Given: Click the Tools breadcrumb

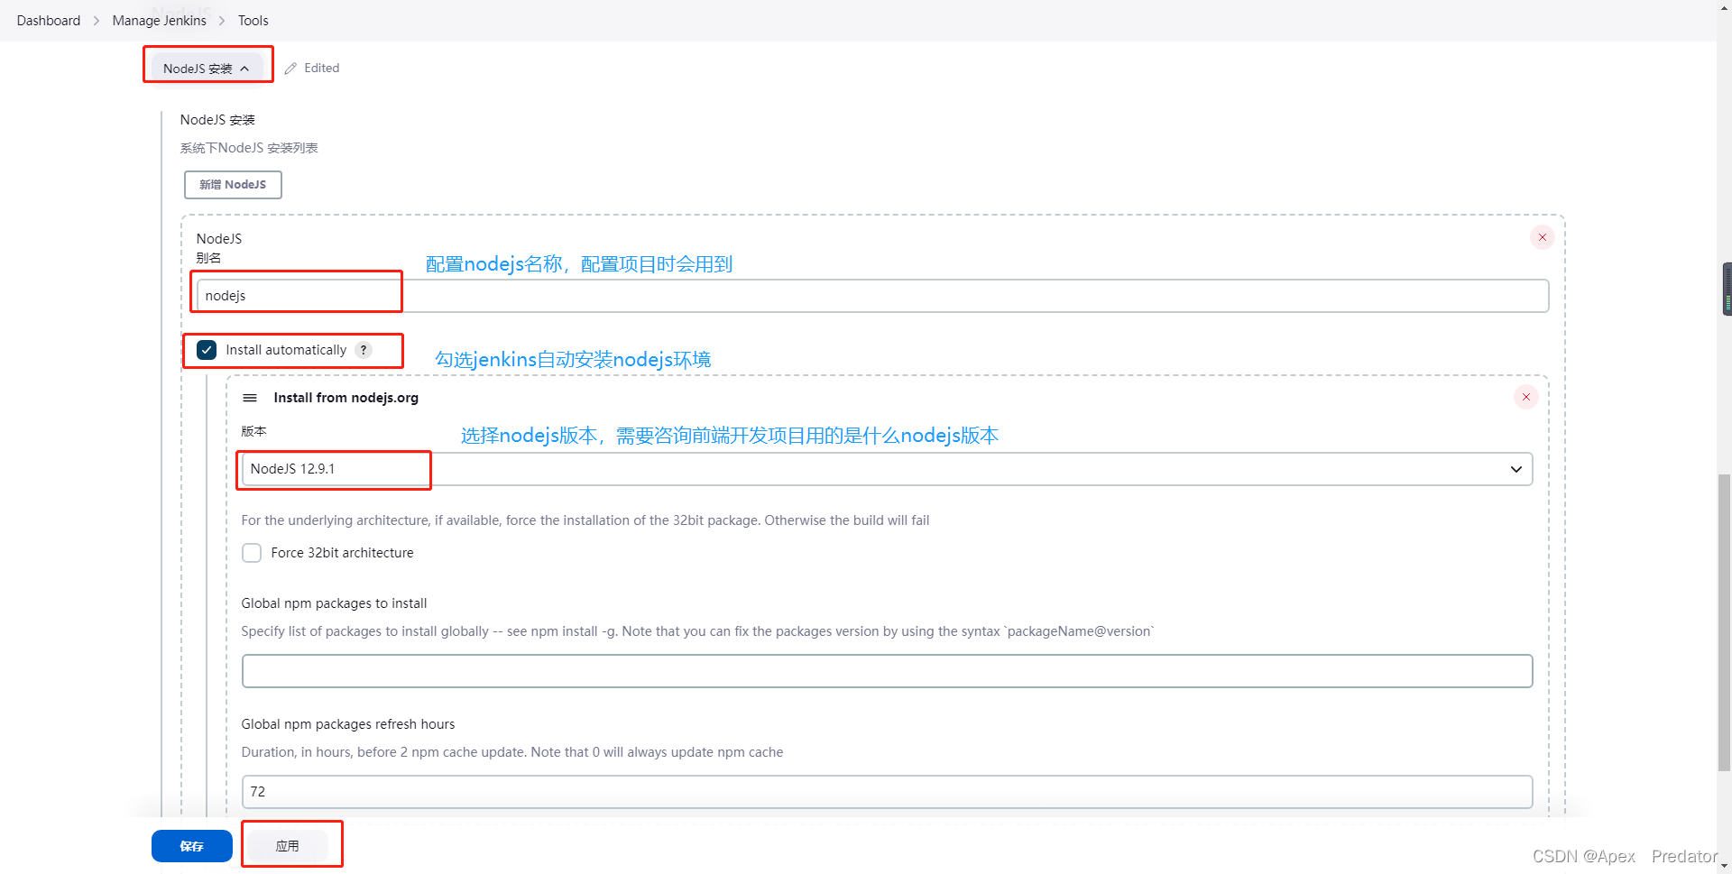Looking at the screenshot, I should coord(253,21).
